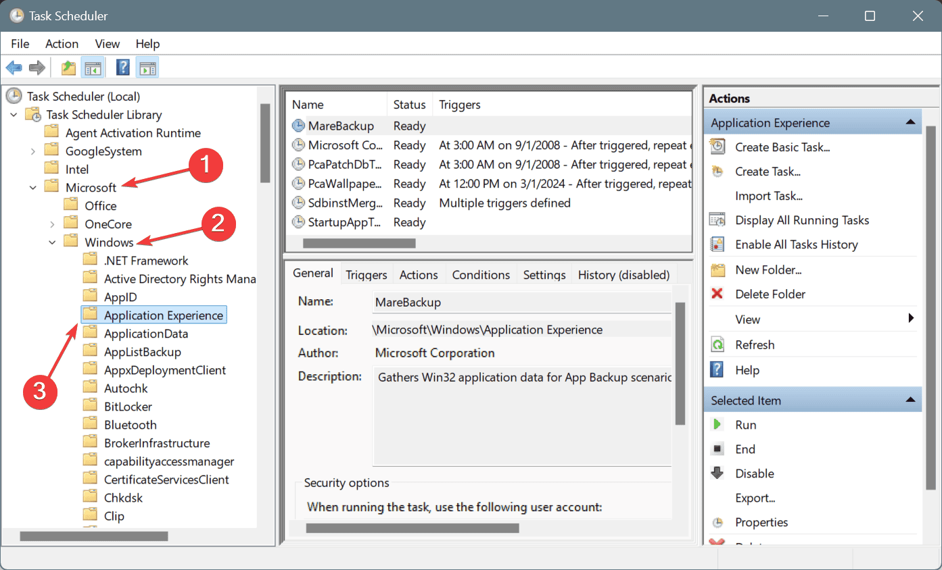Click the Forward arrow toolbar icon

pos(37,68)
